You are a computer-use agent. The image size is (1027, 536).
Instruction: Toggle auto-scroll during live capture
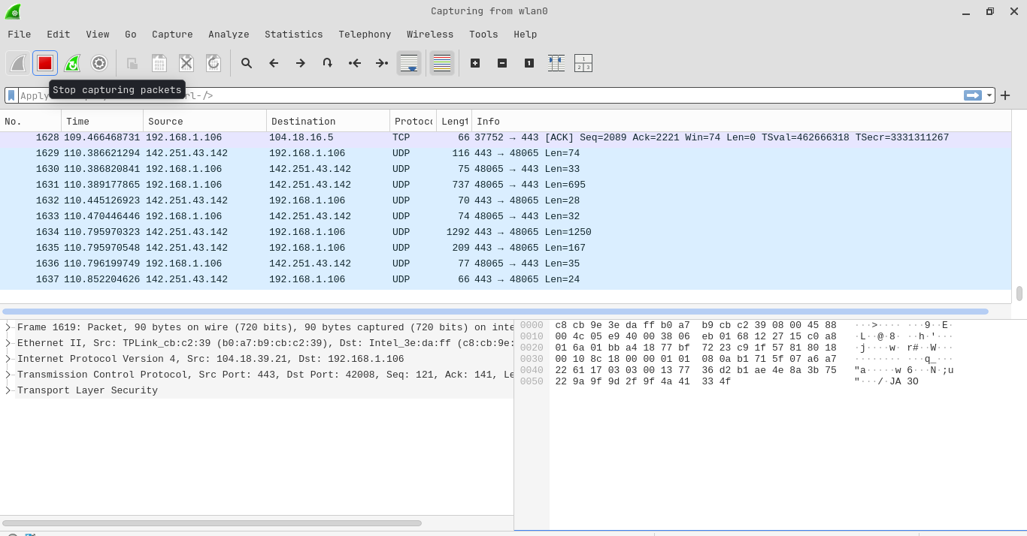(410, 63)
